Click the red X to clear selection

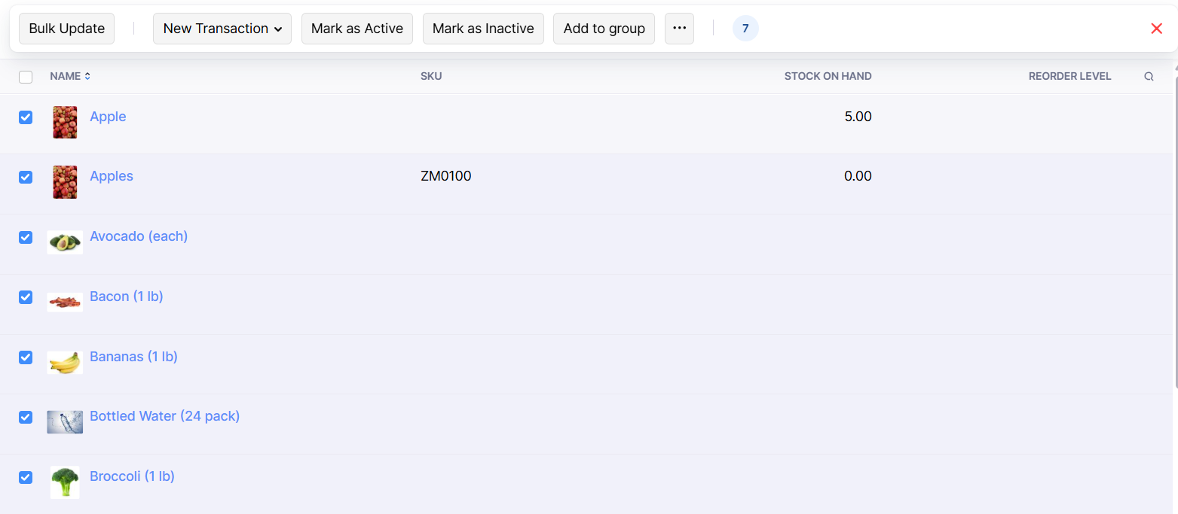(x=1156, y=29)
